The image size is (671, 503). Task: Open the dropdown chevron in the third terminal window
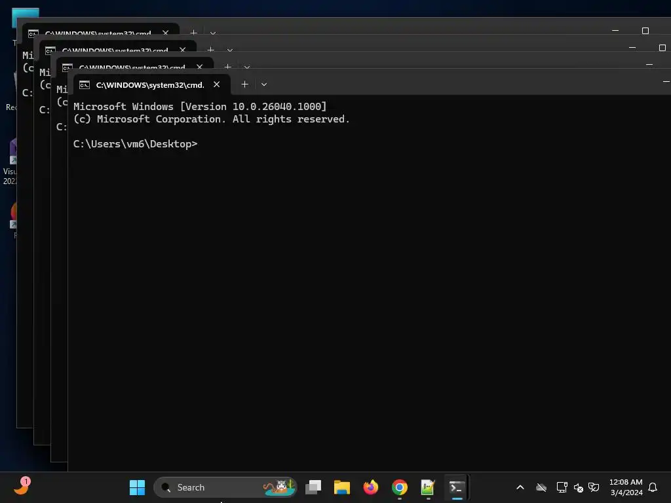click(x=230, y=50)
